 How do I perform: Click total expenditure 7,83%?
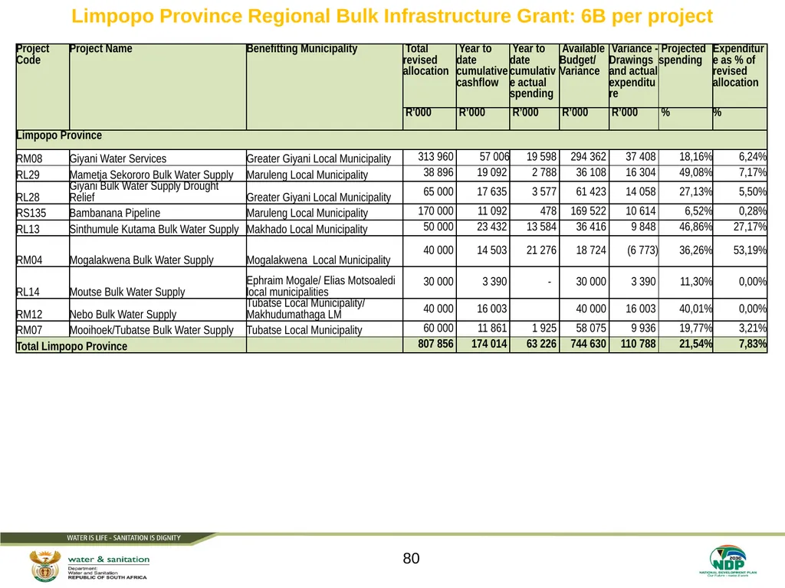click(x=753, y=344)
